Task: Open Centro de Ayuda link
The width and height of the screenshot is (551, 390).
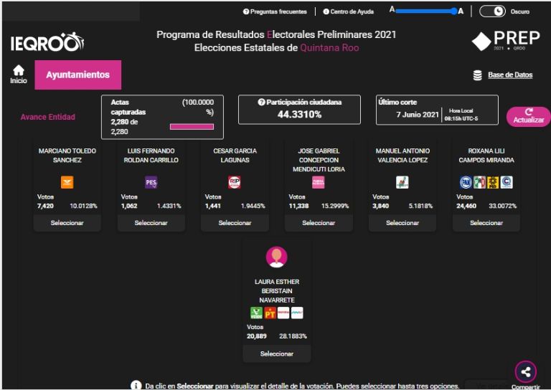Action: [x=348, y=11]
